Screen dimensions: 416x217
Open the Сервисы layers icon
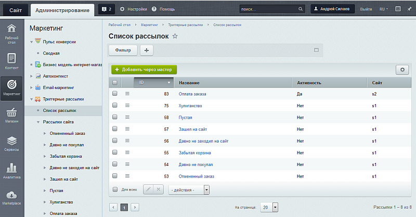point(11,141)
